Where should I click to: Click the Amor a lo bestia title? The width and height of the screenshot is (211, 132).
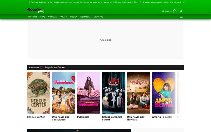tap(162, 117)
